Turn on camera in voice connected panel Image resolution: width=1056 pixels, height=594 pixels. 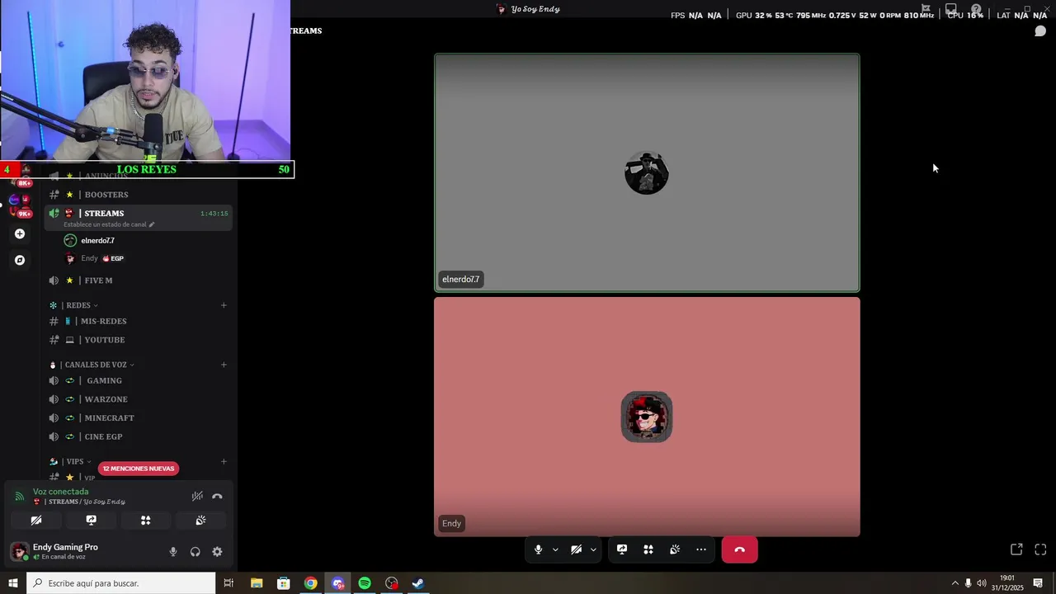pyautogui.click(x=36, y=521)
